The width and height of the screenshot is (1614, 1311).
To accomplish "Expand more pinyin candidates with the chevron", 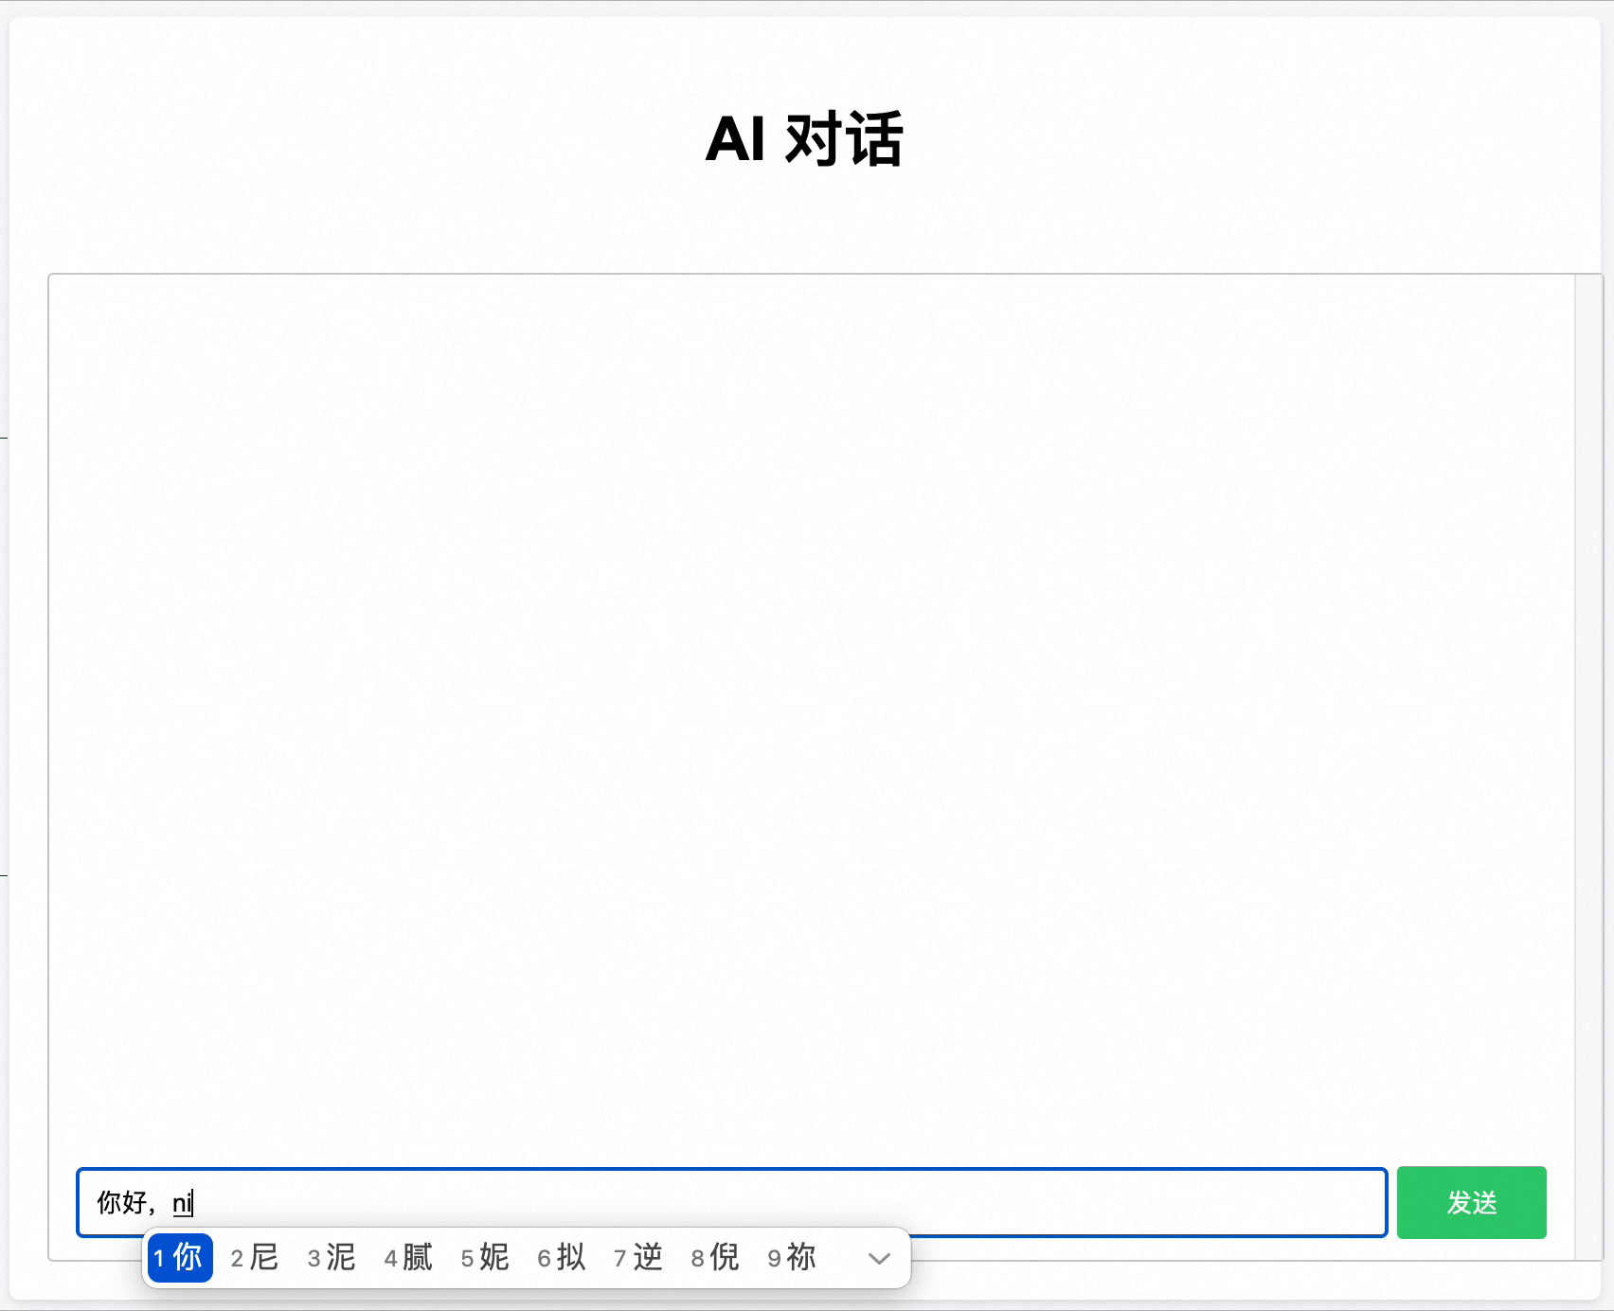I will pos(881,1260).
